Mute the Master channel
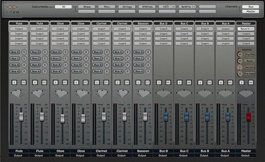The height and width of the screenshot is (162, 265). pyautogui.click(x=250, y=82)
